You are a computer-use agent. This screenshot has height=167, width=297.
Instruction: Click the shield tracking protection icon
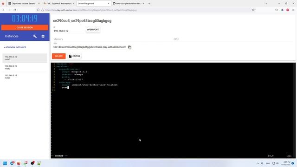(x=38, y=10)
